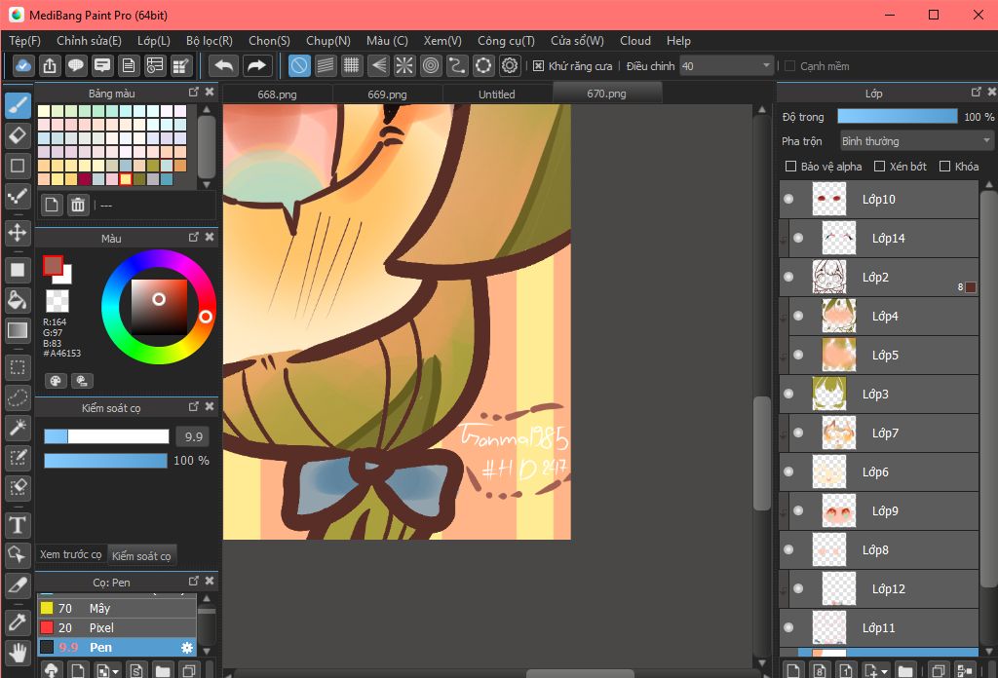Viewport: 998px width, 678px height.
Task: Select the Bucket fill tool
Action: (x=18, y=300)
